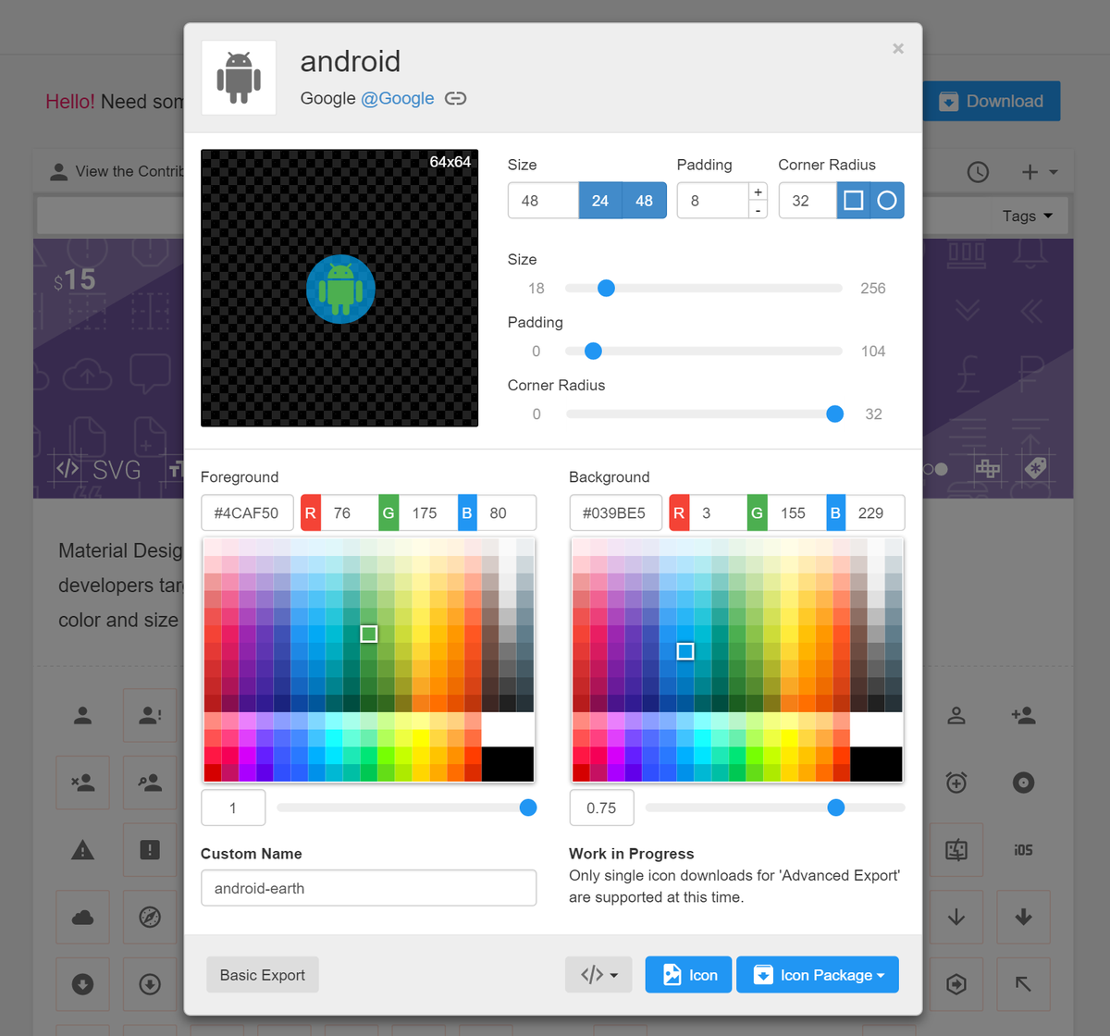Download the single Icon button
Image resolution: width=1110 pixels, height=1036 pixels.
pyautogui.click(x=689, y=975)
